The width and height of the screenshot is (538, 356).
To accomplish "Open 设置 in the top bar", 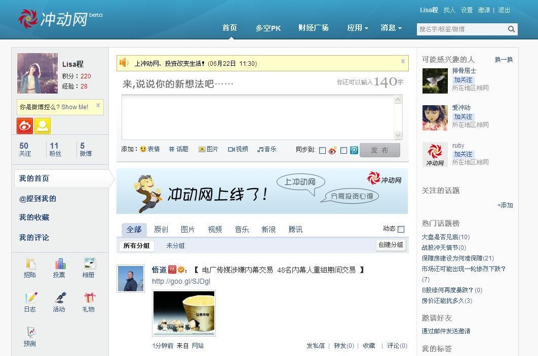I will point(467,10).
